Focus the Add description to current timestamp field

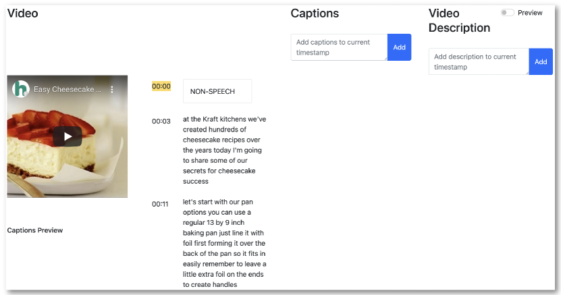478,62
